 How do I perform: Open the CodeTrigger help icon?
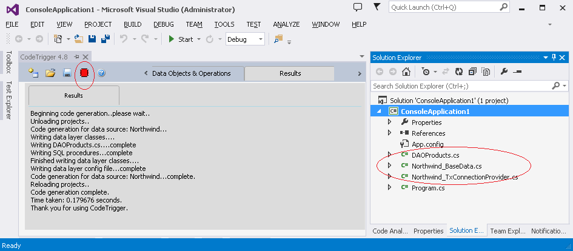coord(101,73)
